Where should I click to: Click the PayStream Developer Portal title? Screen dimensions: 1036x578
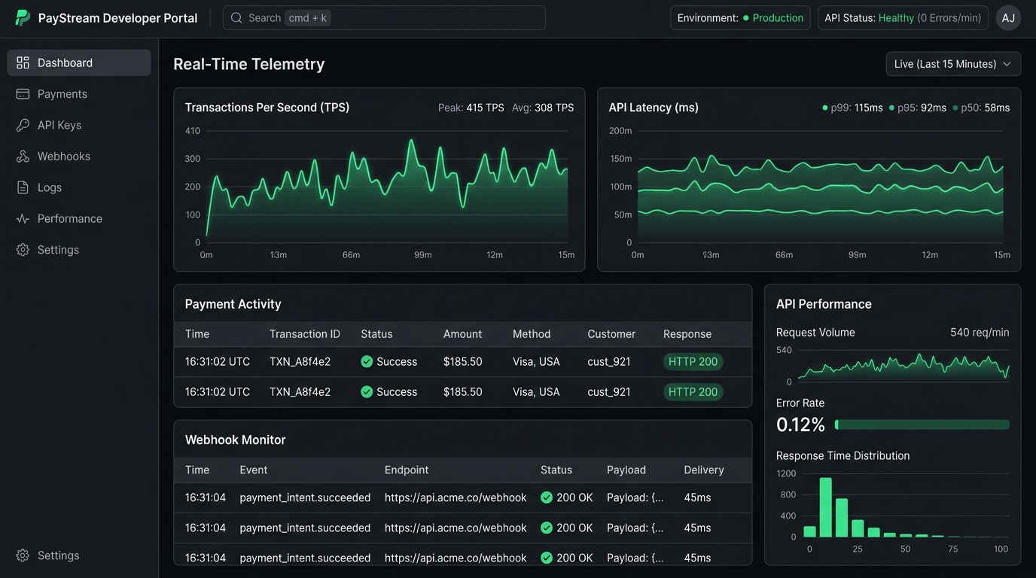(x=117, y=18)
